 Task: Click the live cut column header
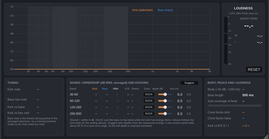click(x=174, y=89)
